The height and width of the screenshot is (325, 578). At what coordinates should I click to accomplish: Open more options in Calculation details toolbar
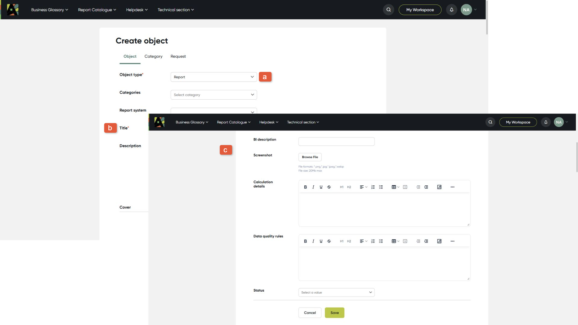coord(452,187)
